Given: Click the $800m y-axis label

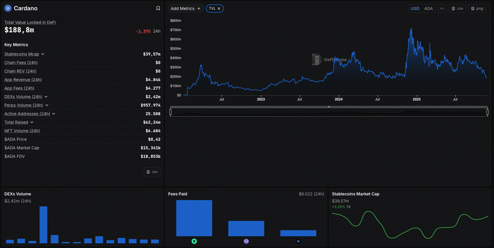Looking at the screenshot, I should pos(176,21).
